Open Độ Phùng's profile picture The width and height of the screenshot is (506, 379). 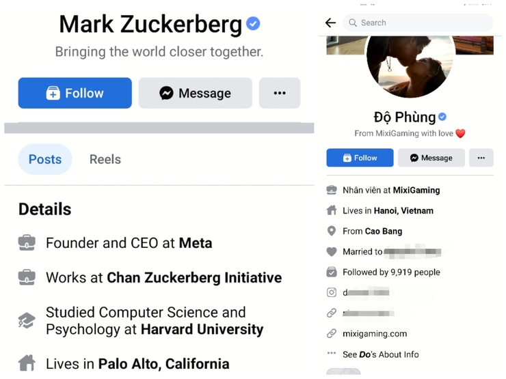point(410,65)
